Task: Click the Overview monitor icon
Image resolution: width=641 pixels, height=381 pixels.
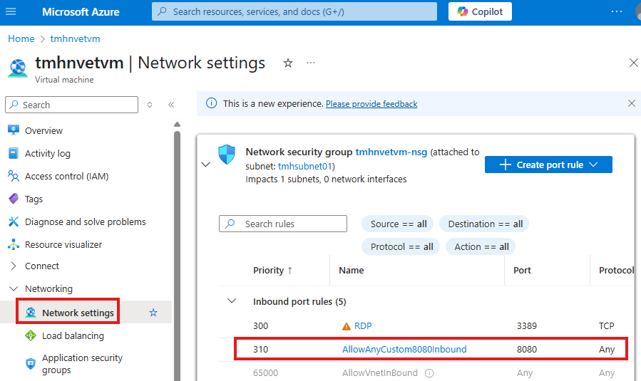Action: coord(14,130)
